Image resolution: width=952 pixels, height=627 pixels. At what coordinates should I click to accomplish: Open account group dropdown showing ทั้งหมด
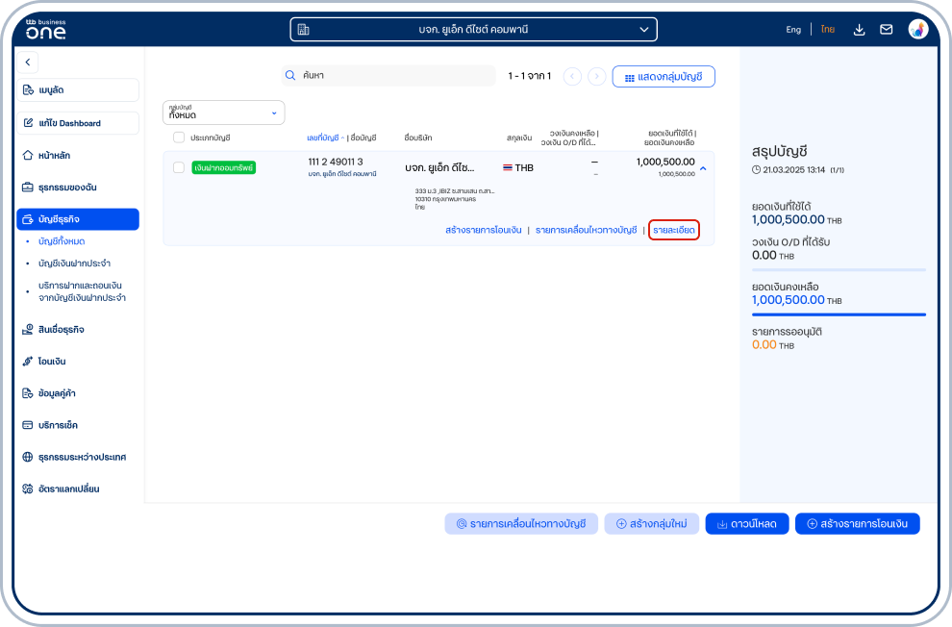click(223, 113)
